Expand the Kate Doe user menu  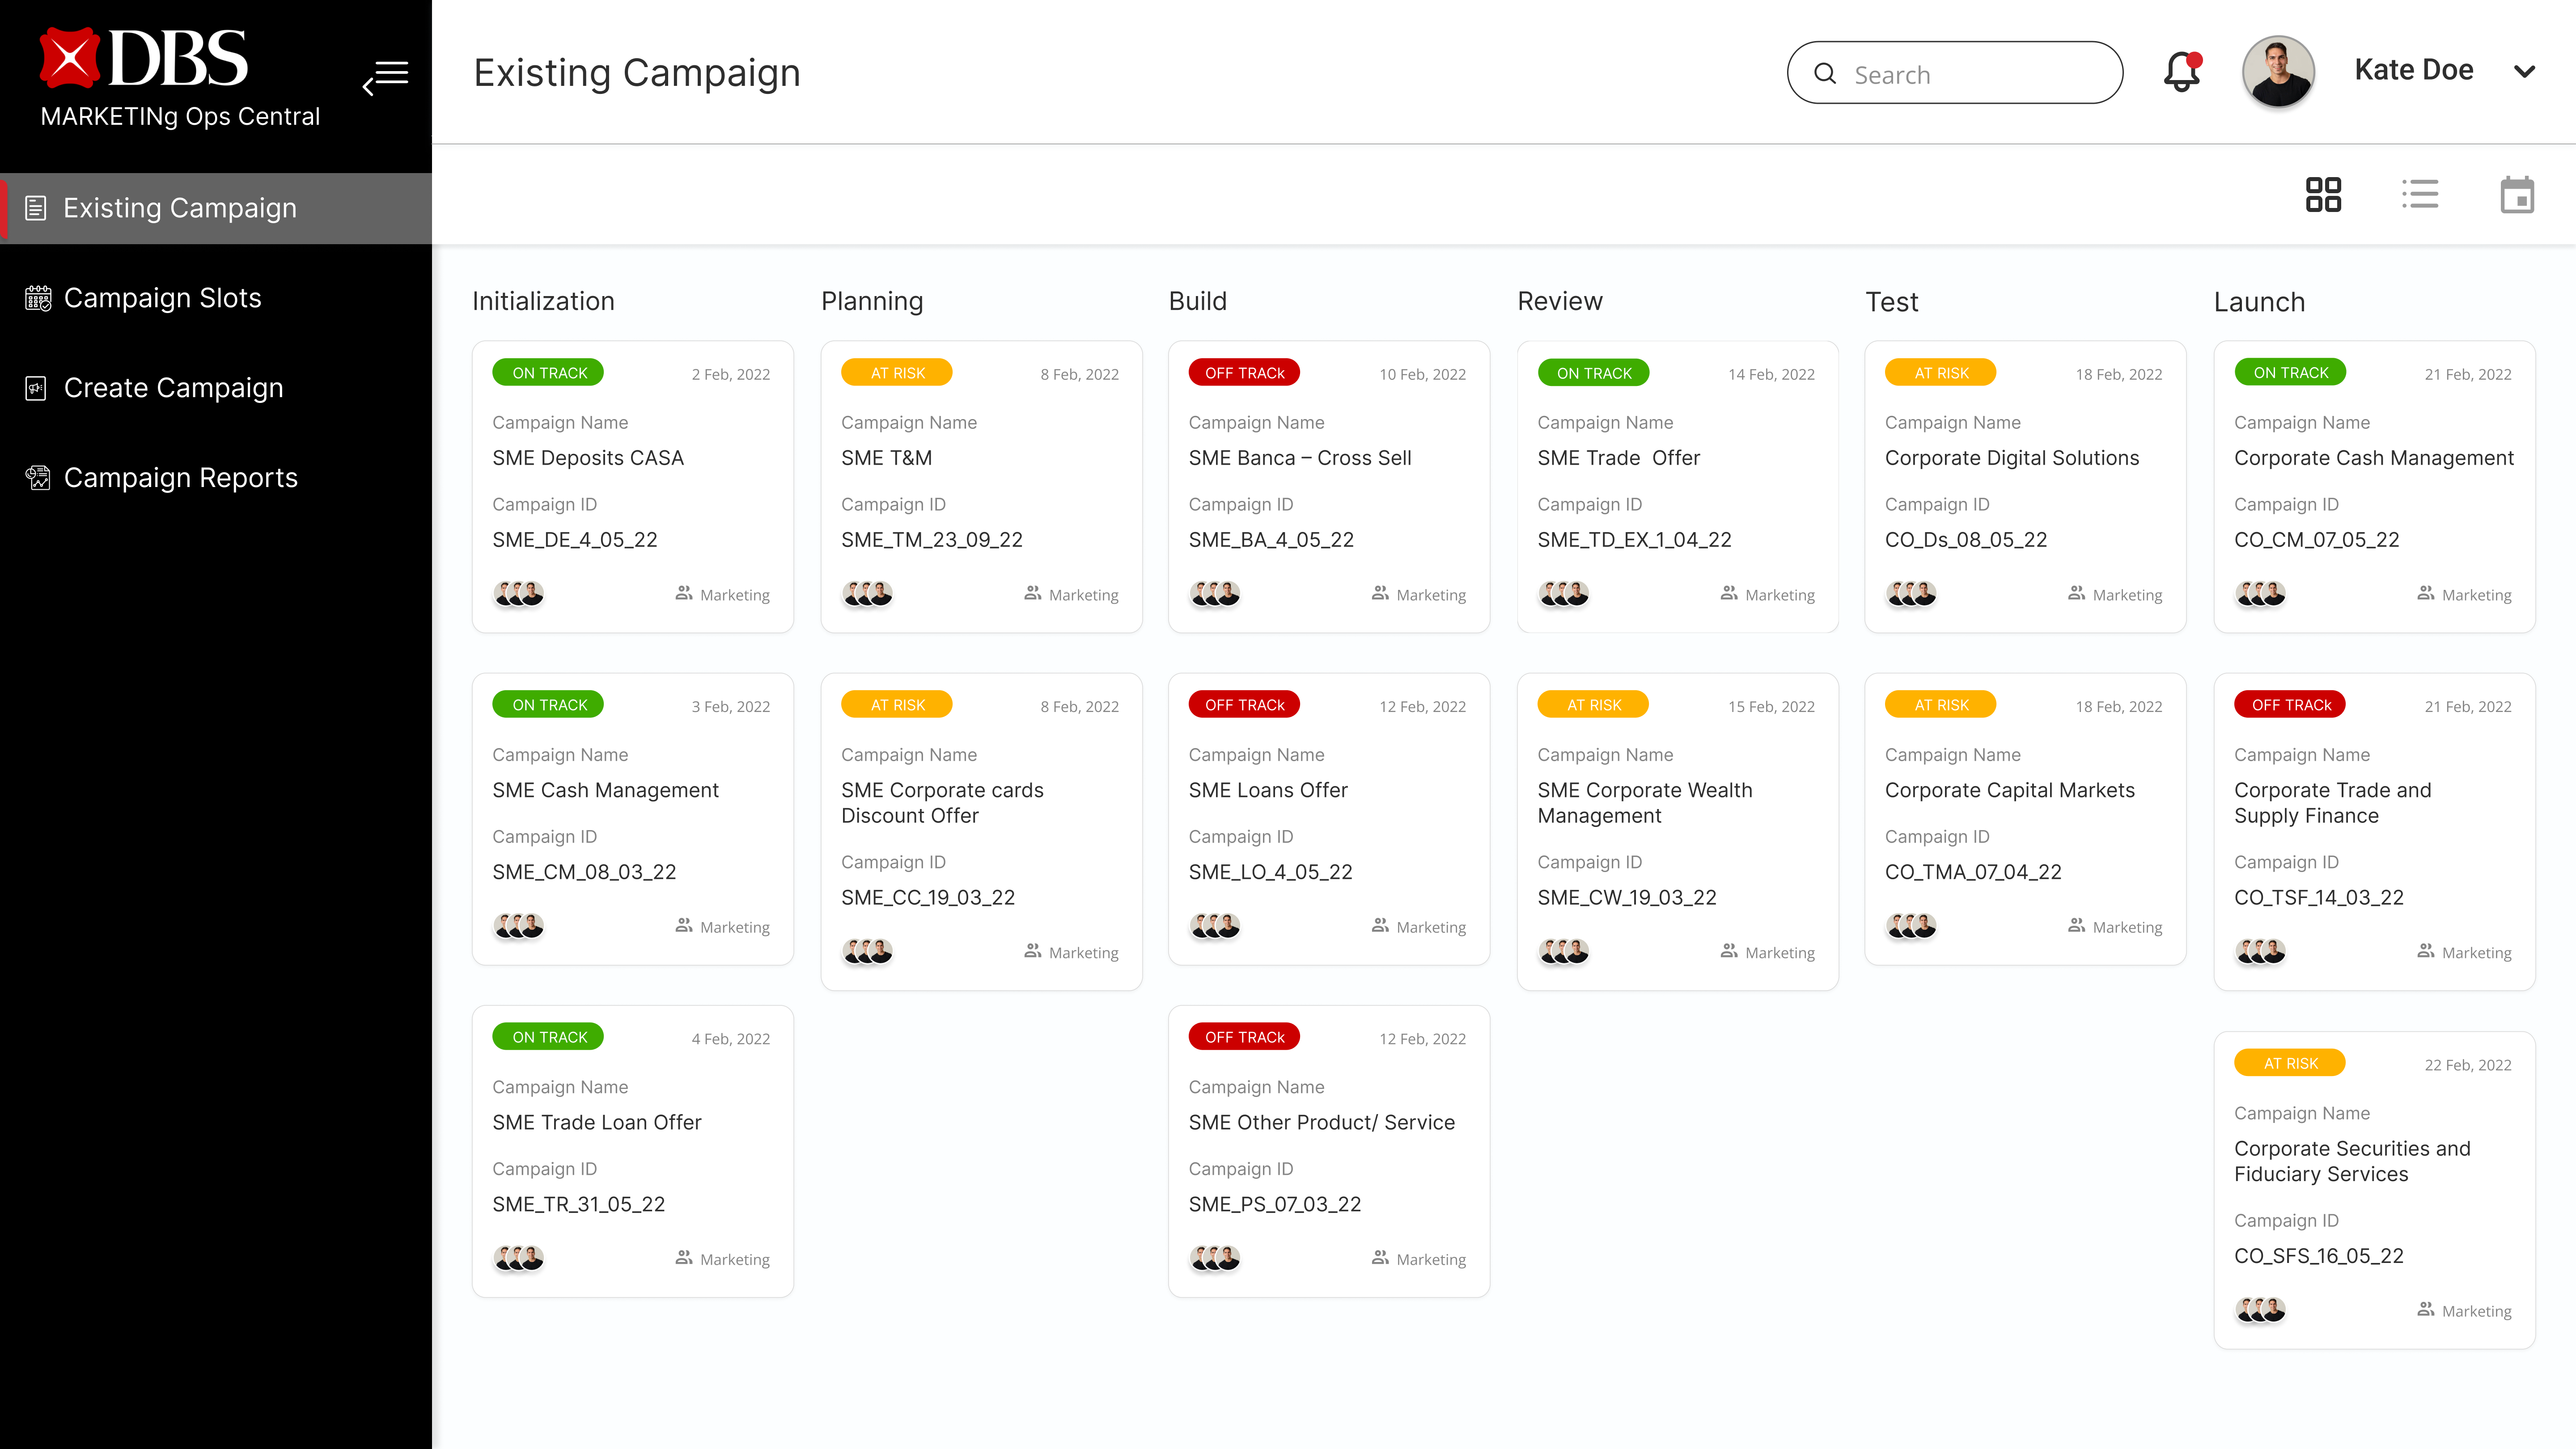point(2524,71)
